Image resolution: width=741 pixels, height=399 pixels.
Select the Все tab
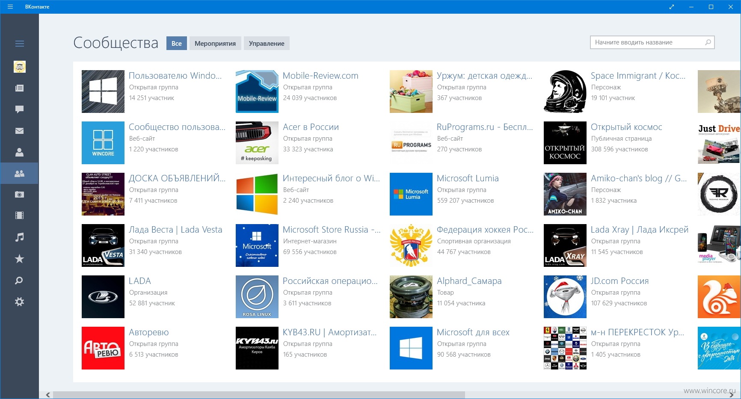coord(177,43)
